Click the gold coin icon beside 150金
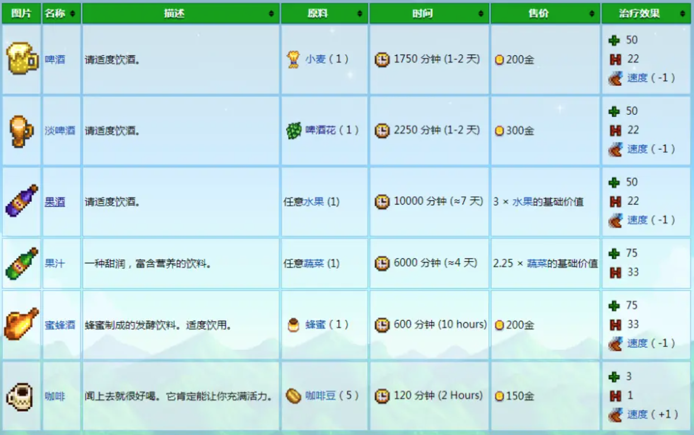The width and height of the screenshot is (694, 435). (499, 397)
